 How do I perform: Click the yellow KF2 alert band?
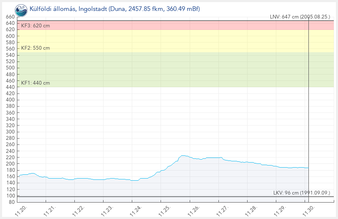pyautogui.click(x=169, y=41)
